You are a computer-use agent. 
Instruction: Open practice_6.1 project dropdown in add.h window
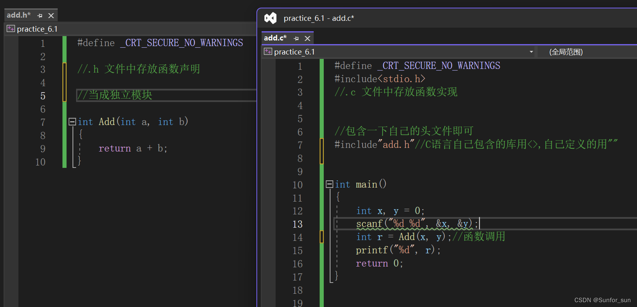[x=130, y=29]
